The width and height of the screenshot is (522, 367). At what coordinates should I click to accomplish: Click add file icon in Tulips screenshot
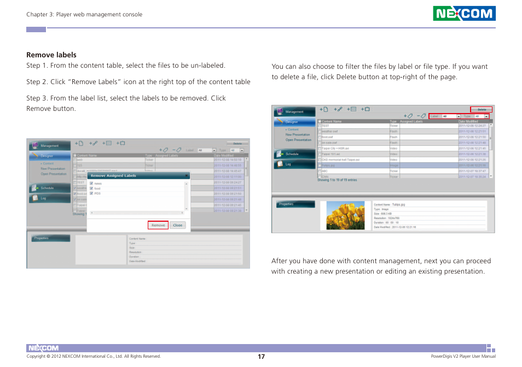tap(324, 109)
